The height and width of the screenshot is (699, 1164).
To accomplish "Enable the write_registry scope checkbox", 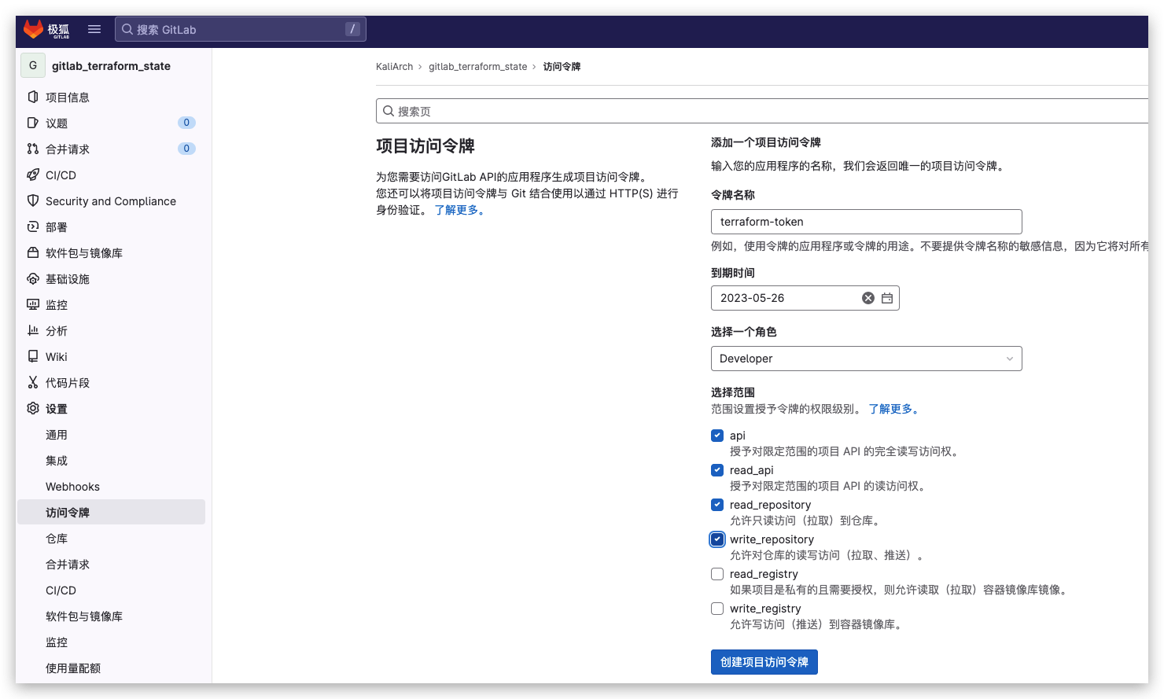I will click(717, 609).
